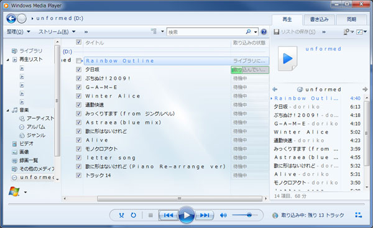Screen dimensions: 373x228
Task: Click the search magnifier icon
Action: (x=248, y=32)
